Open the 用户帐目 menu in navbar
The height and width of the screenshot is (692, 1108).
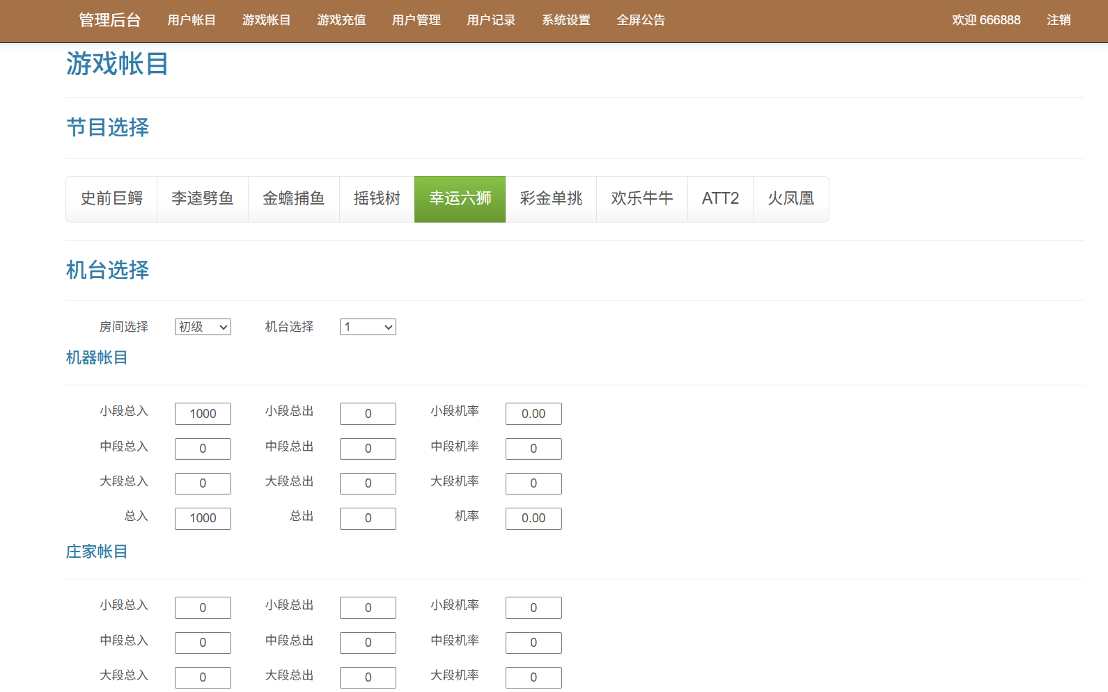pyautogui.click(x=192, y=20)
